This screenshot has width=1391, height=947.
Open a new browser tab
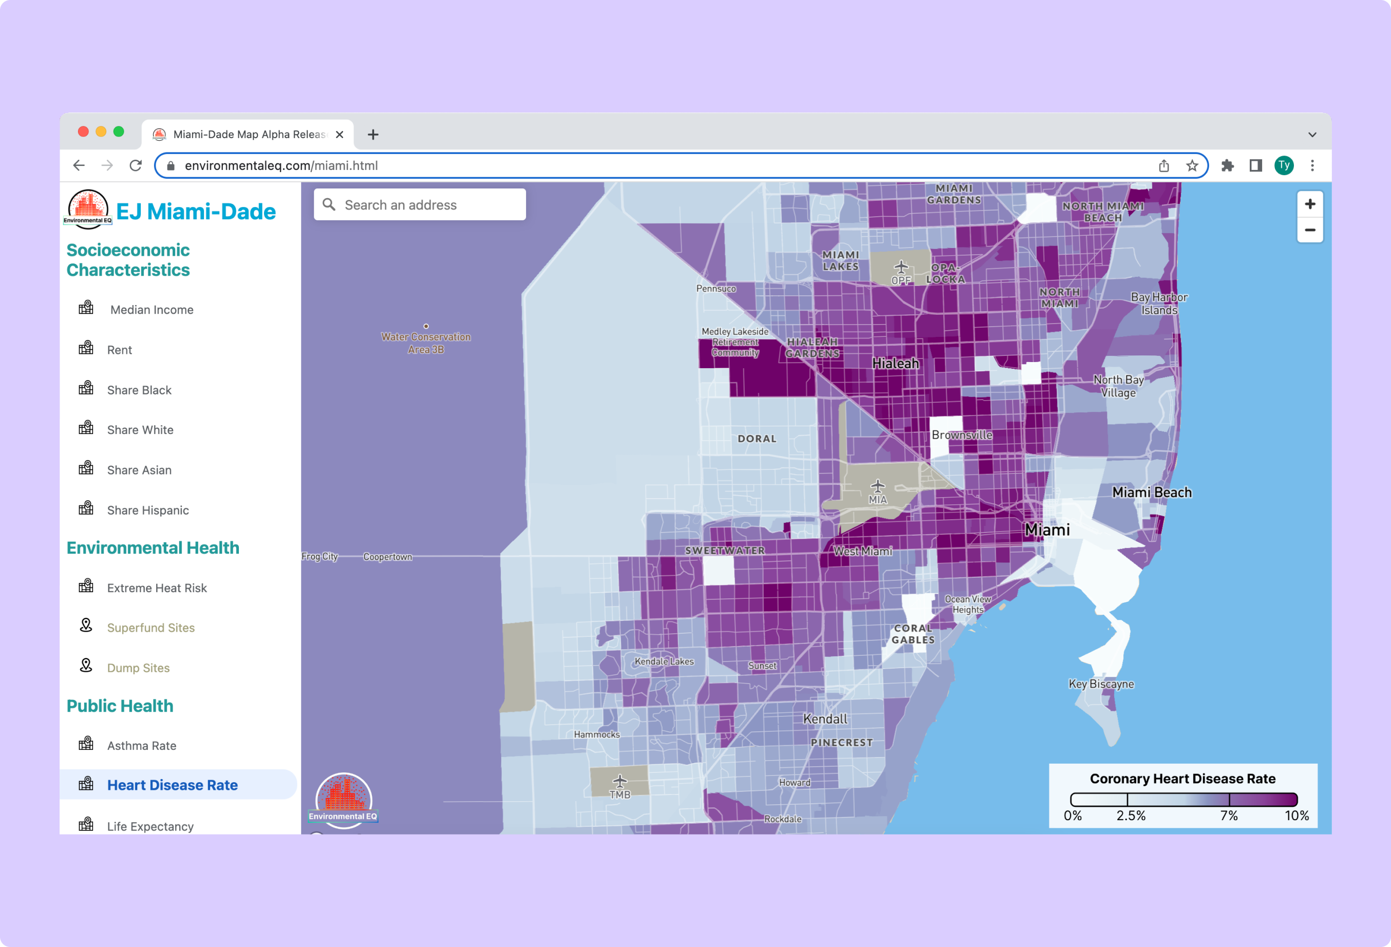tap(373, 135)
